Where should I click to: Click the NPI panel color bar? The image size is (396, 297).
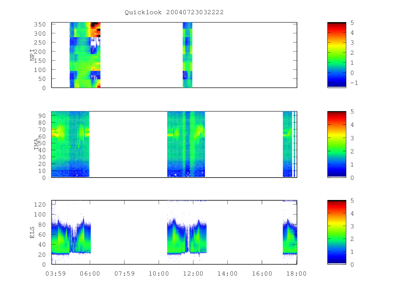coord(337,55)
